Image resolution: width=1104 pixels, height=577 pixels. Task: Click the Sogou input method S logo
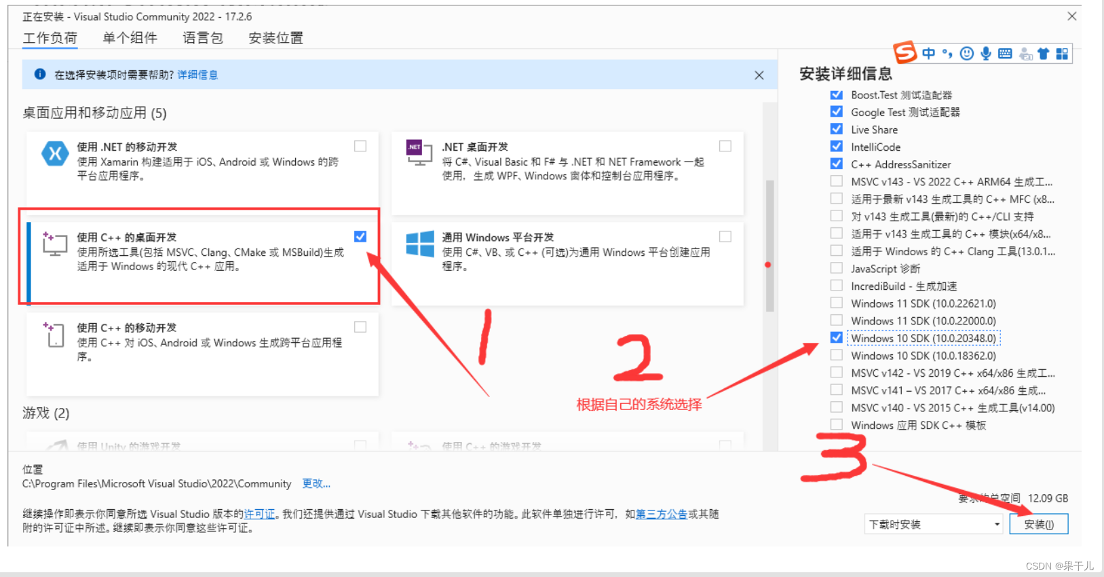point(905,52)
